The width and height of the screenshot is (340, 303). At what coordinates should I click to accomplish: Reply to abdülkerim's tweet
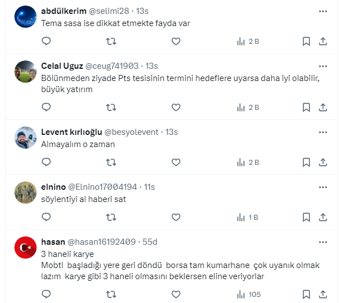47,41
